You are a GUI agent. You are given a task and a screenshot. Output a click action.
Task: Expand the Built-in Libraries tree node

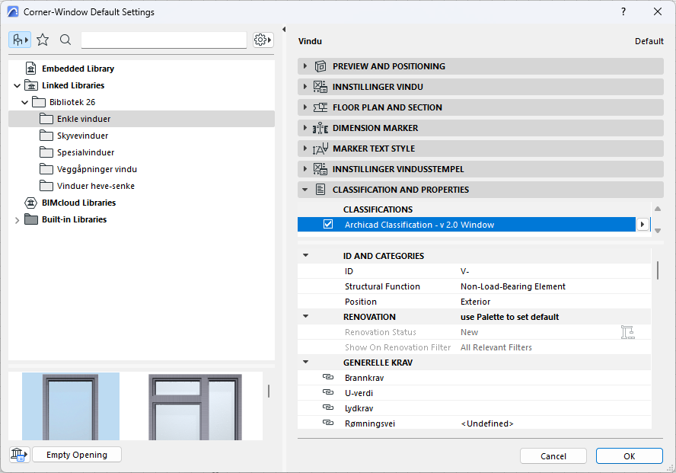point(17,220)
